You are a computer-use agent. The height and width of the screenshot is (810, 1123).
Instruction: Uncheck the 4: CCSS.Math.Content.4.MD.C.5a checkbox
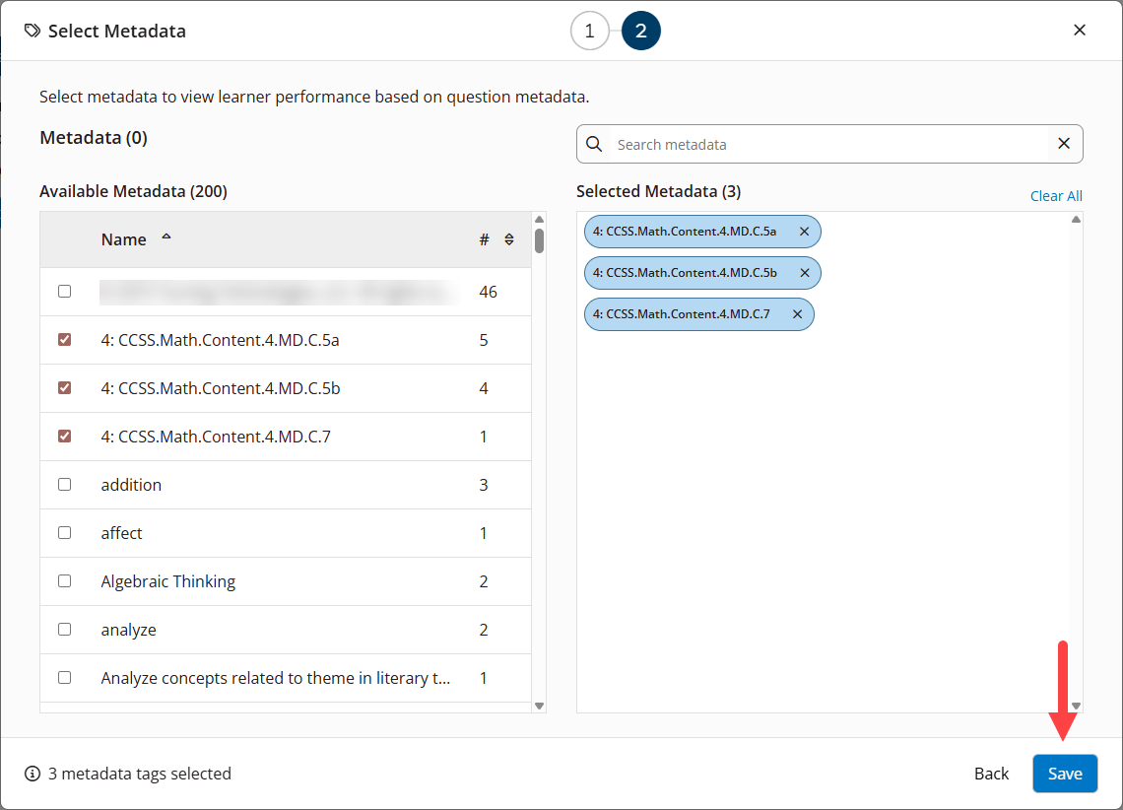point(64,339)
